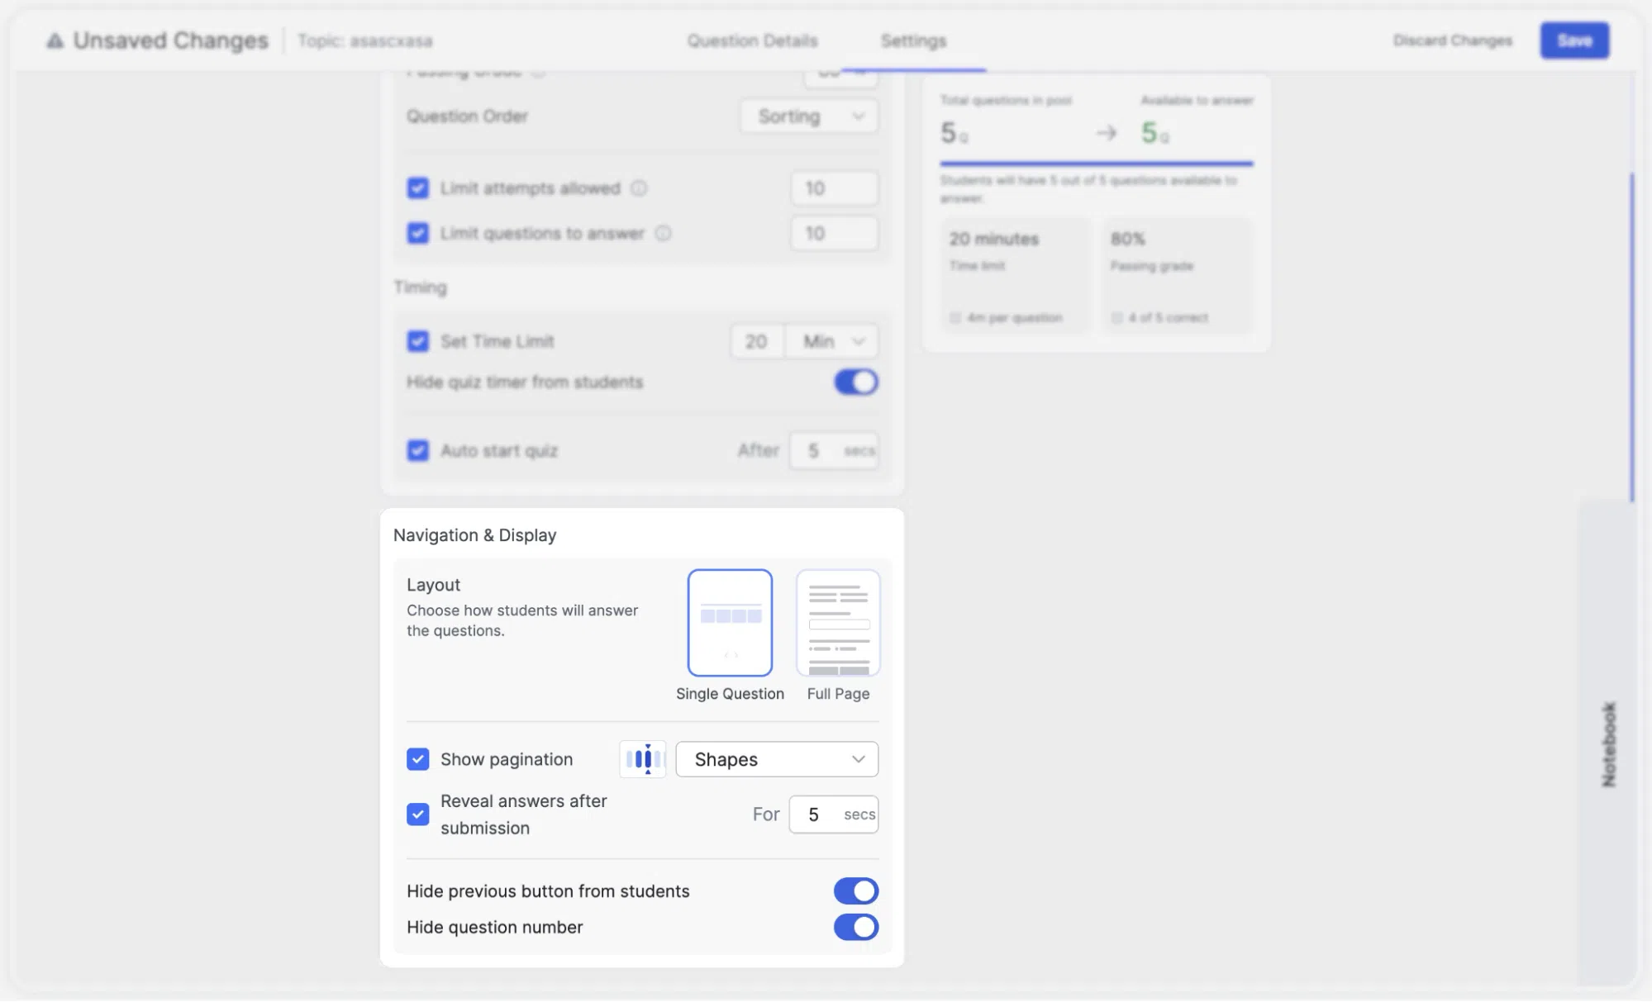Click the pagination shapes preview icon
The image size is (1652, 1002).
pos(643,759)
